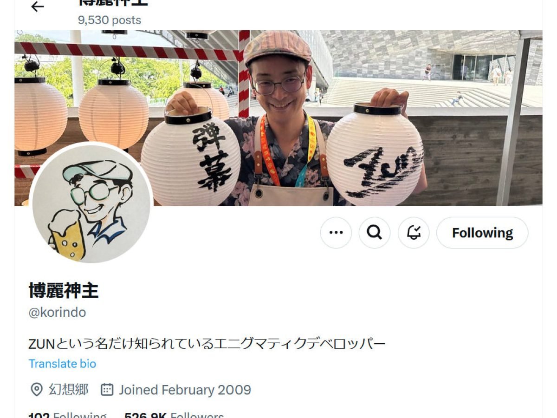557x418 pixels.
Task: Click the calendar icon beside the joined date
Action: pyautogui.click(x=107, y=390)
